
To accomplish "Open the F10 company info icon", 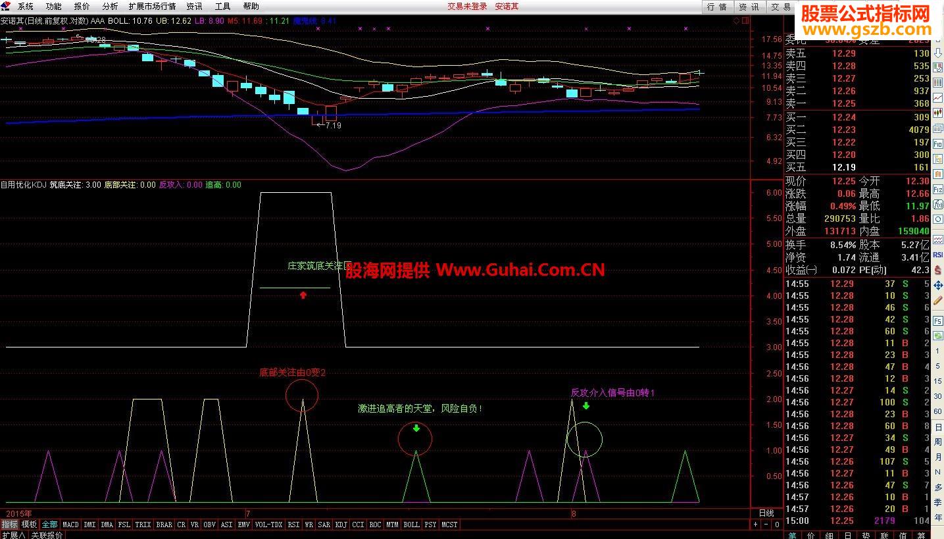I will pyautogui.click(x=938, y=143).
